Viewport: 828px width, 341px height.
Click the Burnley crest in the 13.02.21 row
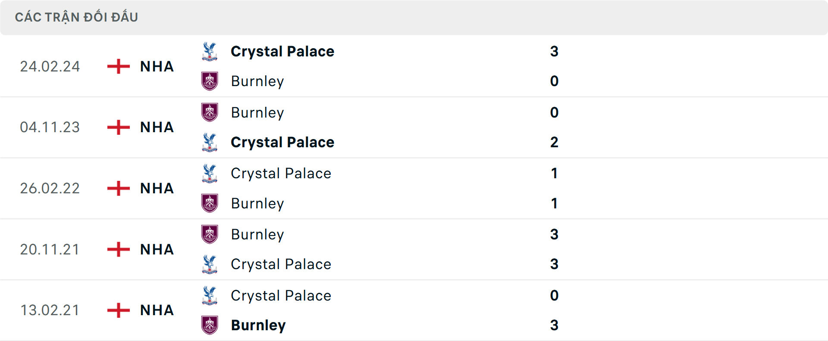pos(210,325)
